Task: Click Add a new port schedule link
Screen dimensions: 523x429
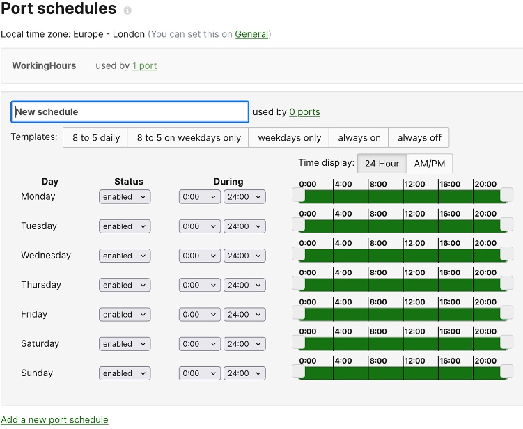Action: tap(54, 420)
